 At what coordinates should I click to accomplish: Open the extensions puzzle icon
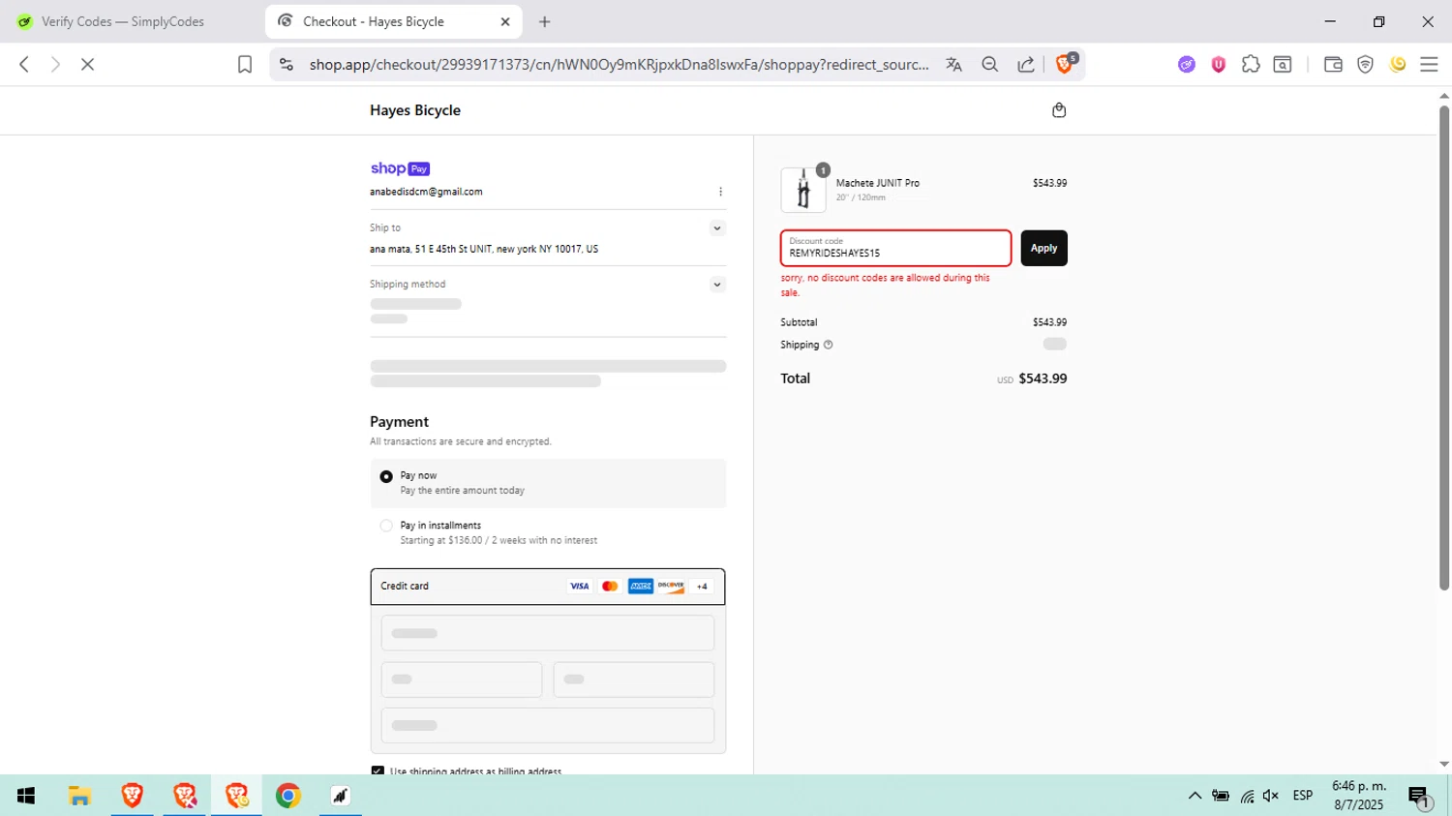[1251, 65]
